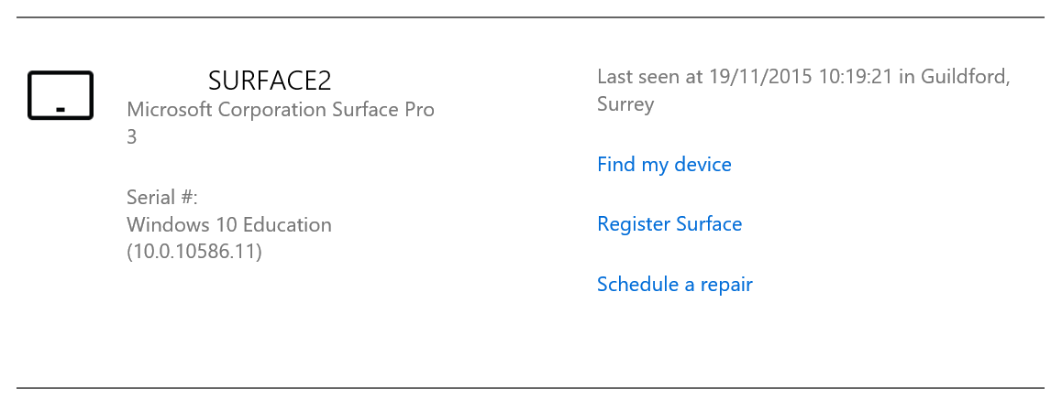Click the Last seen at label
Screen dimensions: 1062x411
(x=650, y=76)
